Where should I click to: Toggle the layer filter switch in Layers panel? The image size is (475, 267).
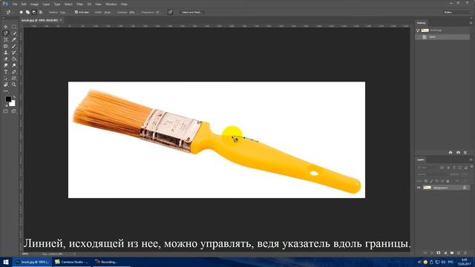[472, 167]
